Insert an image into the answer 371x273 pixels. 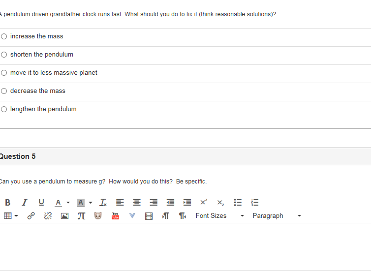(64, 216)
